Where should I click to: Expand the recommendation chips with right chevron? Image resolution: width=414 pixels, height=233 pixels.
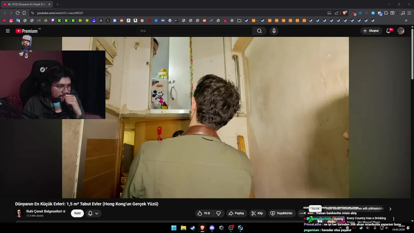point(390,209)
